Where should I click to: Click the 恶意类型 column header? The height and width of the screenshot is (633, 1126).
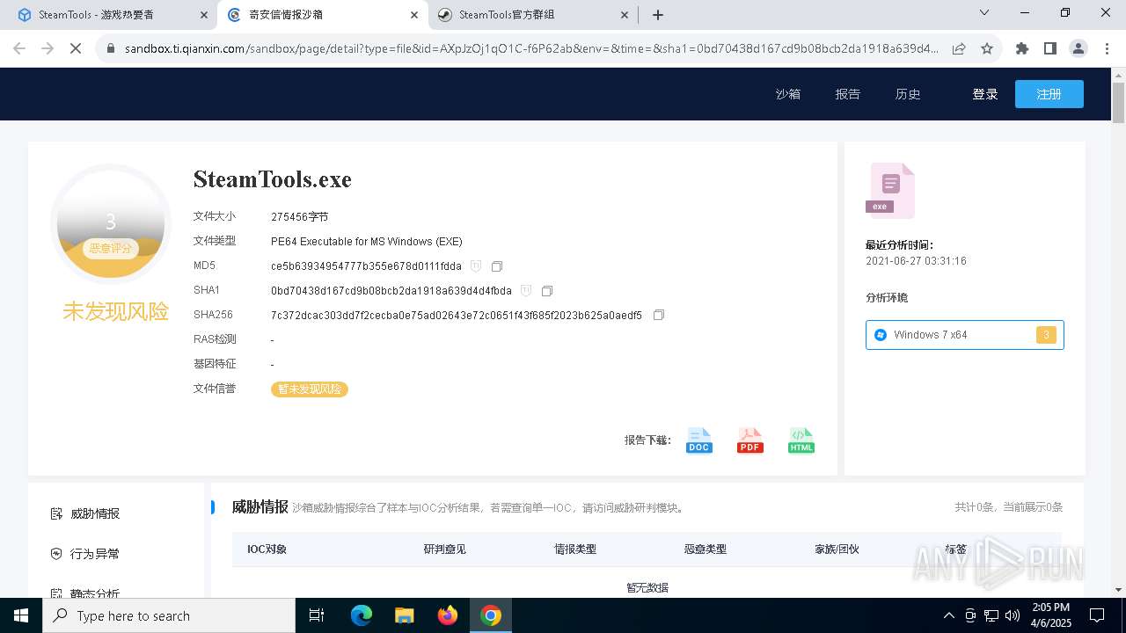coord(706,549)
